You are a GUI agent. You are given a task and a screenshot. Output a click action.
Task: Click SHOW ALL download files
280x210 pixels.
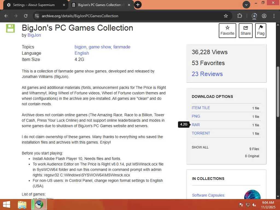point(200,147)
